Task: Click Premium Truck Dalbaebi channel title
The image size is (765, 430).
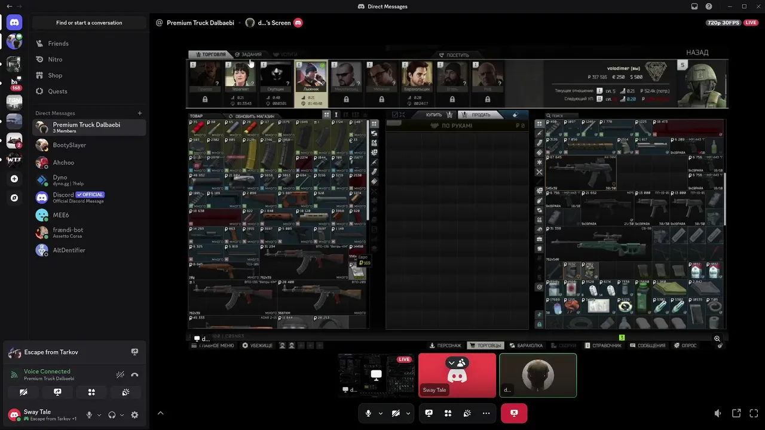Action: coord(200,23)
